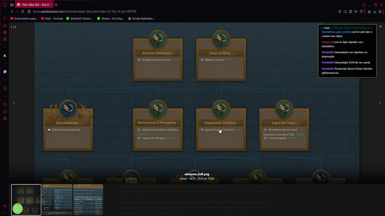385x216 pixels.
Task: Open Easy Setup sliders icon
Action: [380, 12]
